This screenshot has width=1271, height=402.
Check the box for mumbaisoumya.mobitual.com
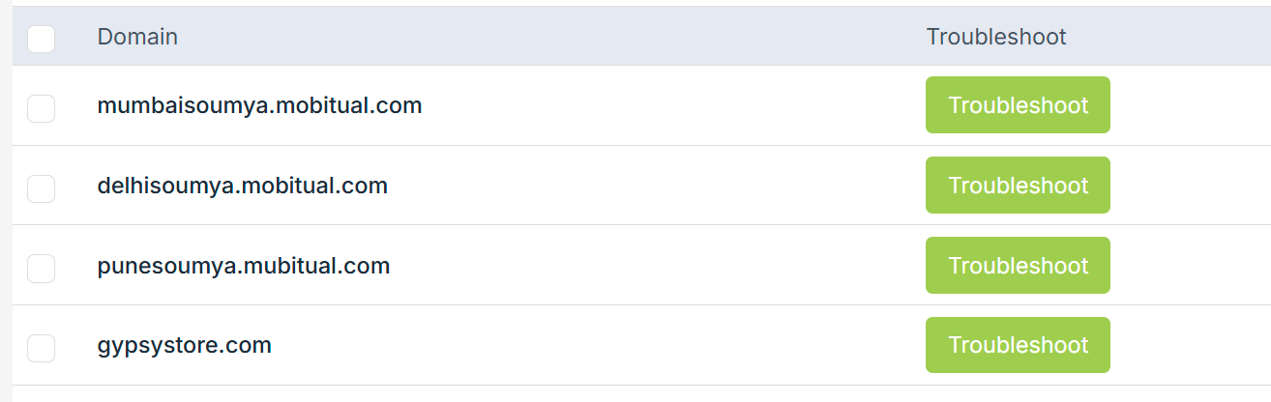click(41, 108)
